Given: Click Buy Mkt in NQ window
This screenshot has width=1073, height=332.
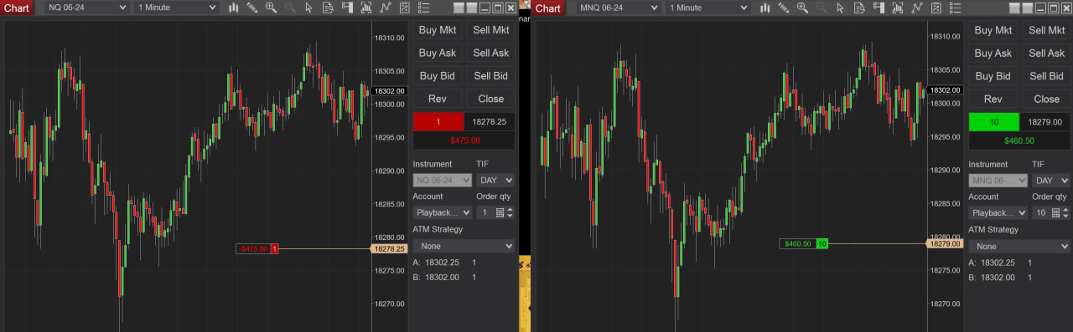Looking at the screenshot, I should 438,30.
